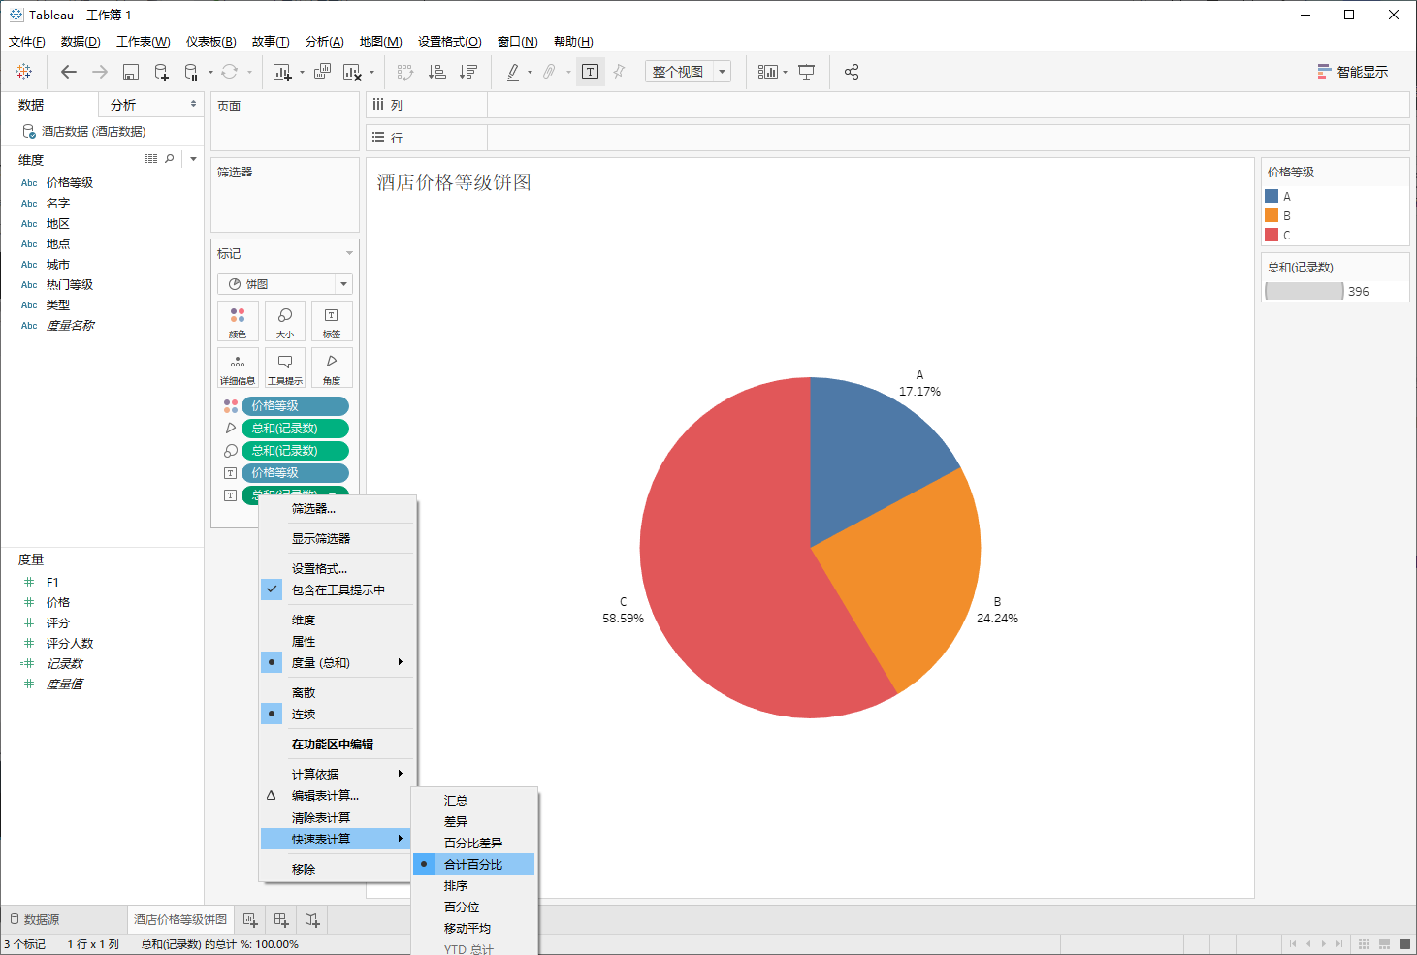Select the '离散' option
This screenshot has height=955, width=1417.
click(337, 692)
